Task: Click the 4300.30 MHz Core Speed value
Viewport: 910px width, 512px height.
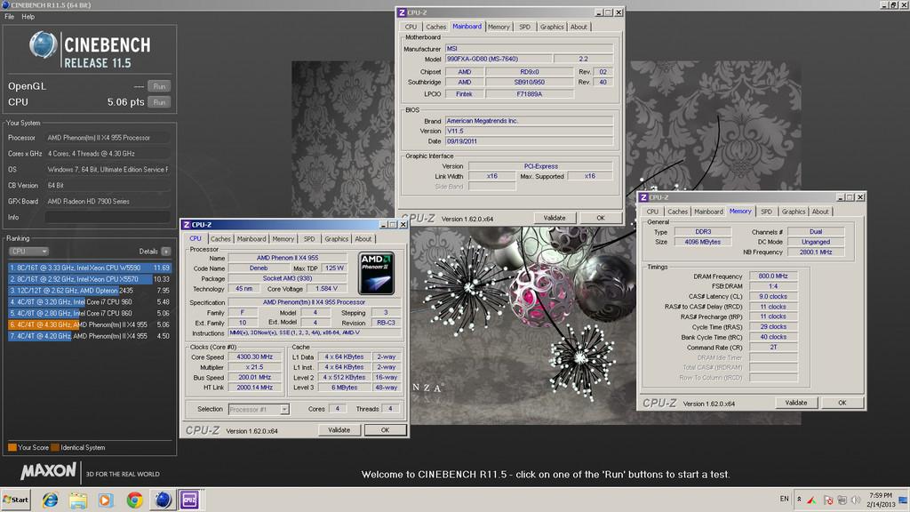Action: pos(255,357)
